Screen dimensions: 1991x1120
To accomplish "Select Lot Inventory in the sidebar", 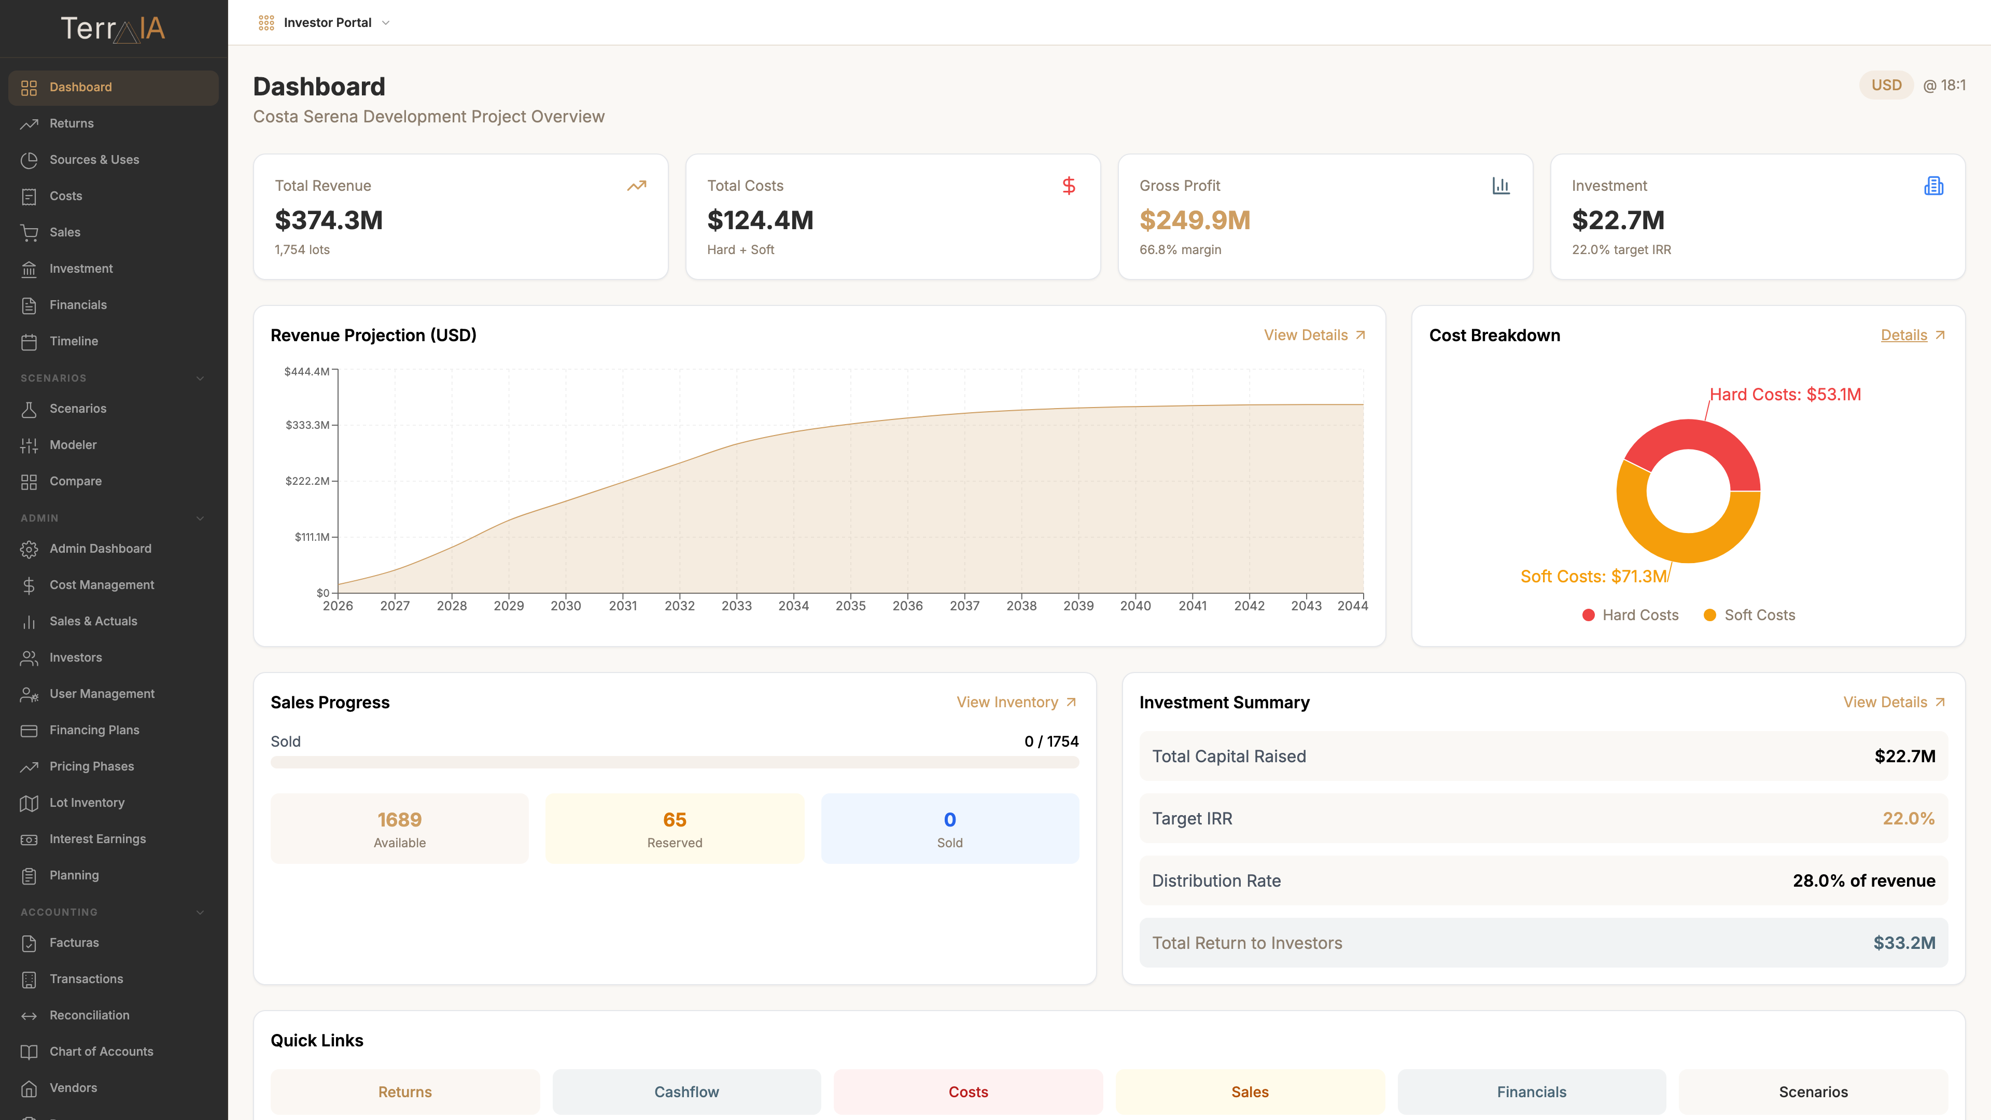I will [x=114, y=803].
